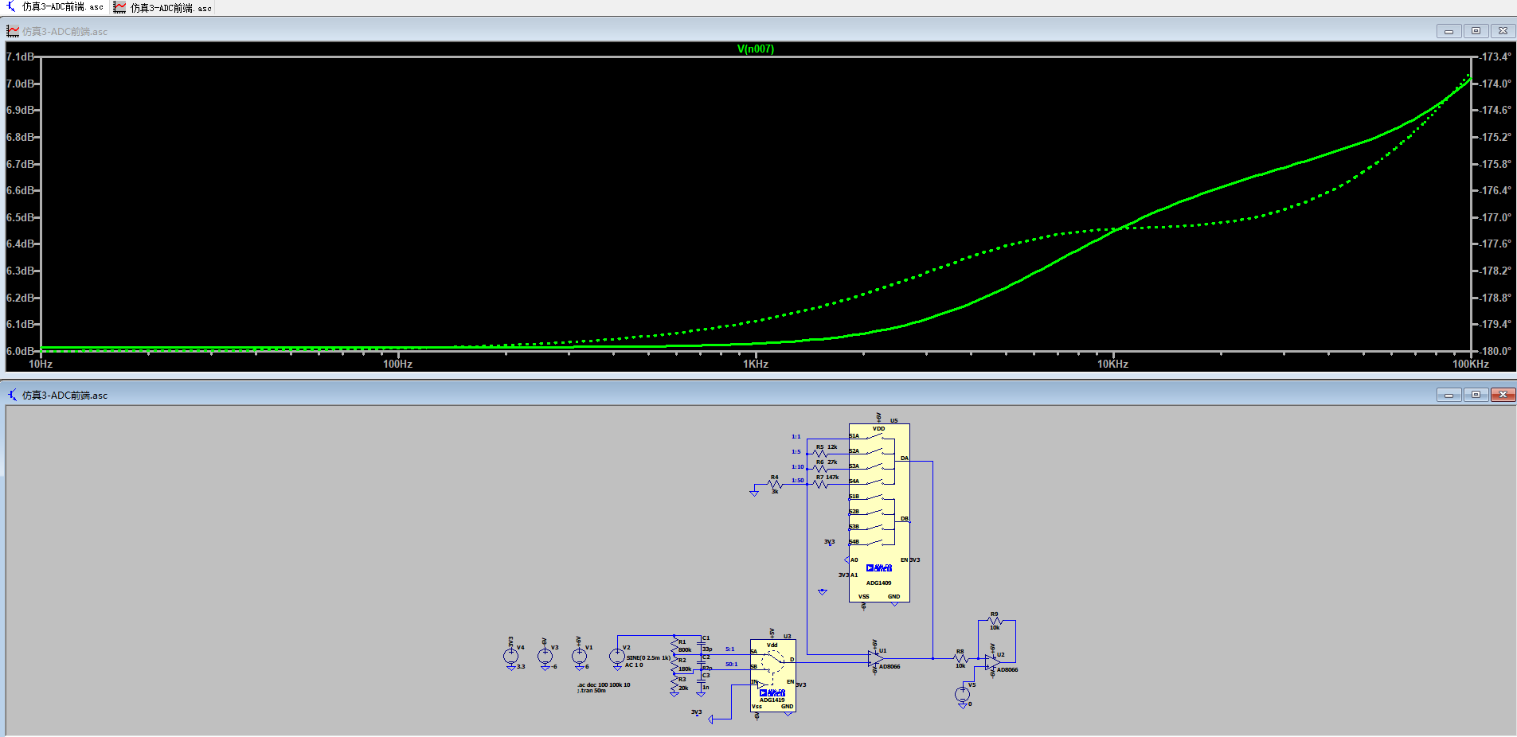Close the schematic sub-window
The image size is (1517, 737).
coord(1503,395)
